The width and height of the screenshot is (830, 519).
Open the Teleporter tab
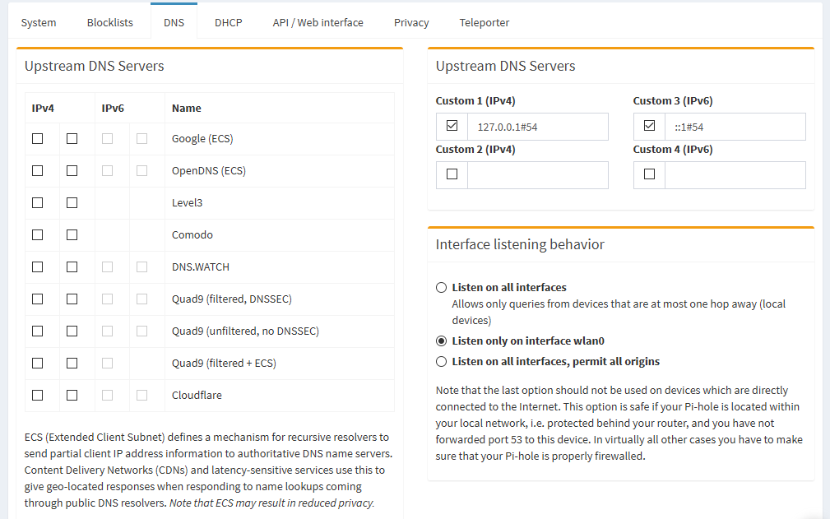click(484, 22)
